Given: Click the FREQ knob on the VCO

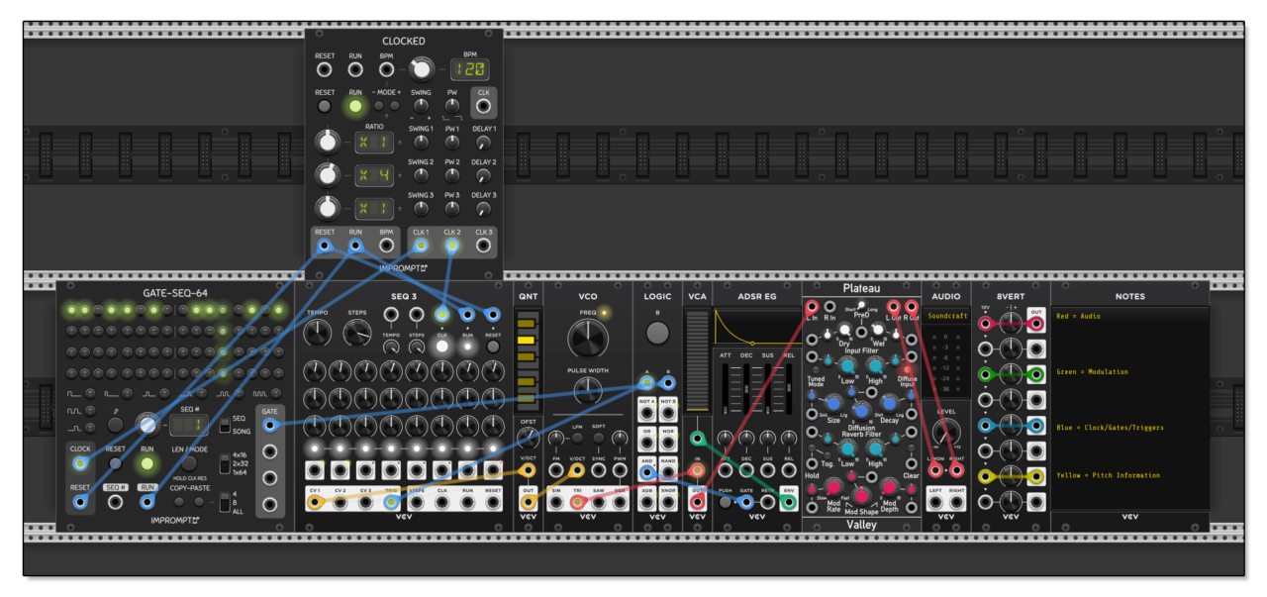Looking at the screenshot, I should (x=588, y=340).
